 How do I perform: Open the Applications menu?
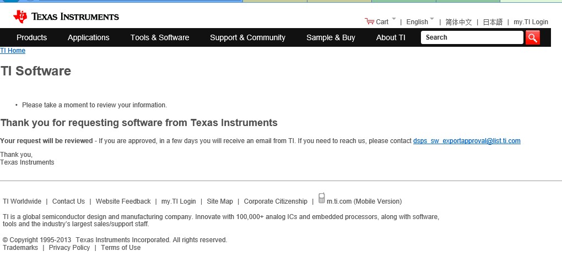(x=88, y=37)
